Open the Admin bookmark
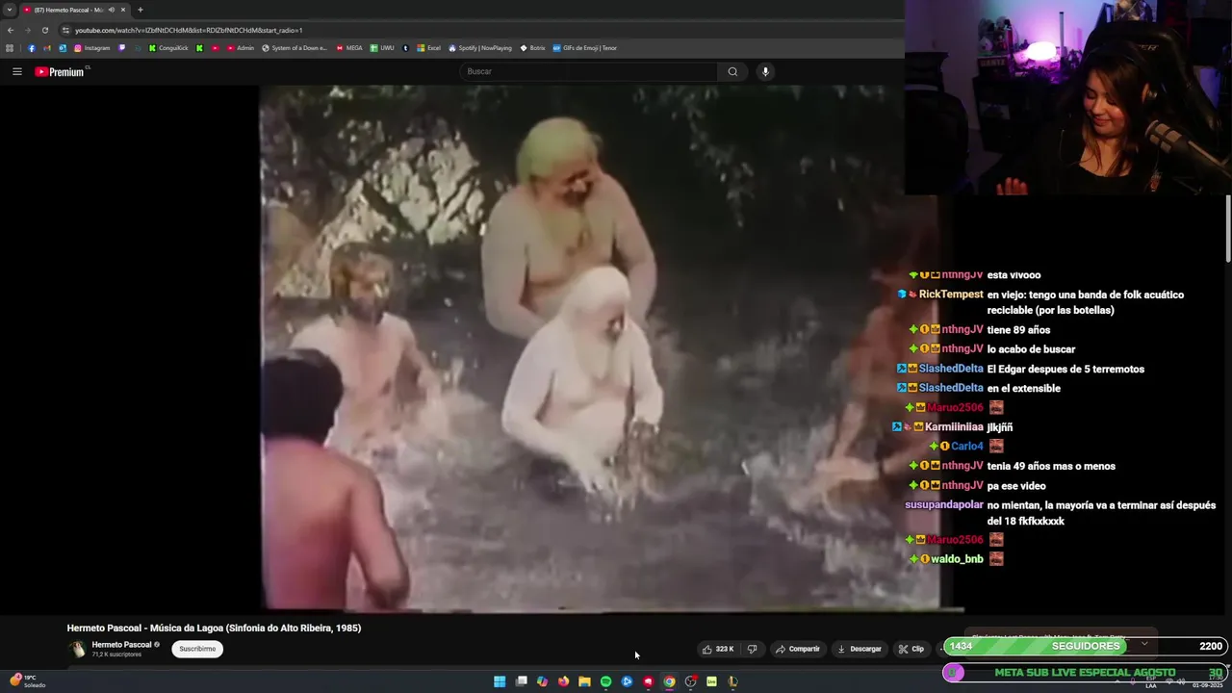This screenshot has height=693, width=1232. click(241, 48)
